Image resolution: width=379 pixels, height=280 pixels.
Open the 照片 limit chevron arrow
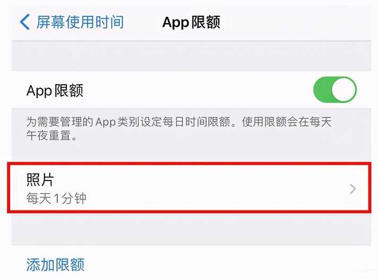[x=353, y=189]
